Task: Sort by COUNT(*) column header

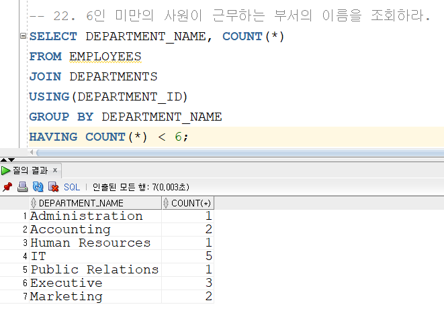Action: point(187,203)
